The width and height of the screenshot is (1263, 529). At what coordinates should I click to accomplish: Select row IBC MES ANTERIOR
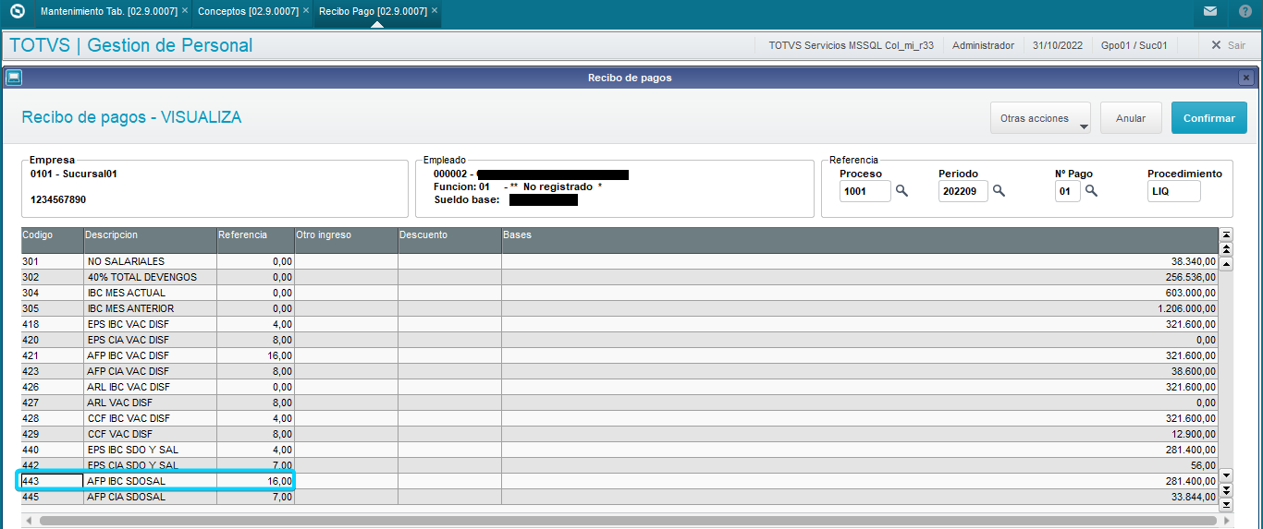(619, 308)
